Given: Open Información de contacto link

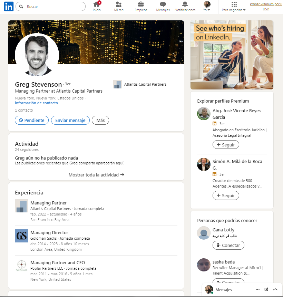Looking at the screenshot, I should [36, 103].
